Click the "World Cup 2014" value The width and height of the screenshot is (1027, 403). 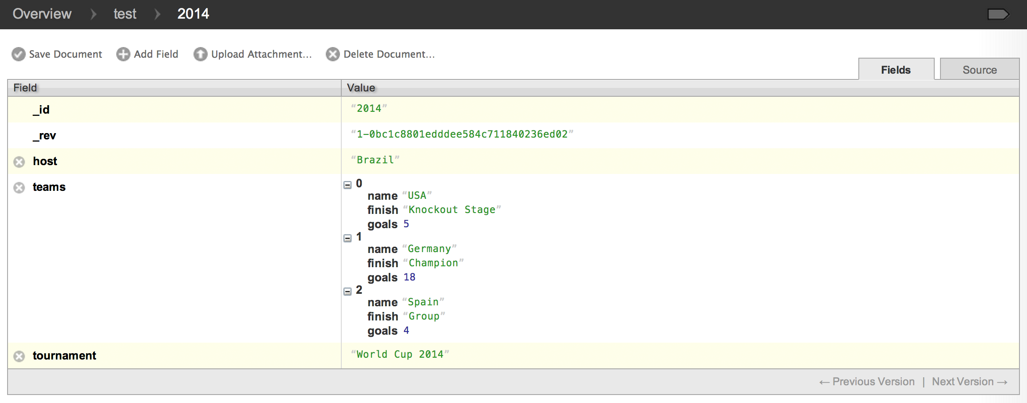[400, 354]
